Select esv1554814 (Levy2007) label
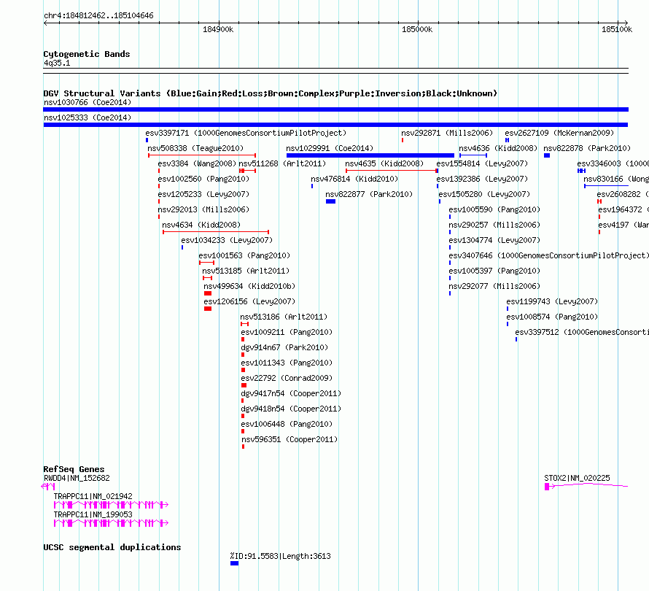This screenshot has width=649, height=591. pyautogui.click(x=482, y=163)
